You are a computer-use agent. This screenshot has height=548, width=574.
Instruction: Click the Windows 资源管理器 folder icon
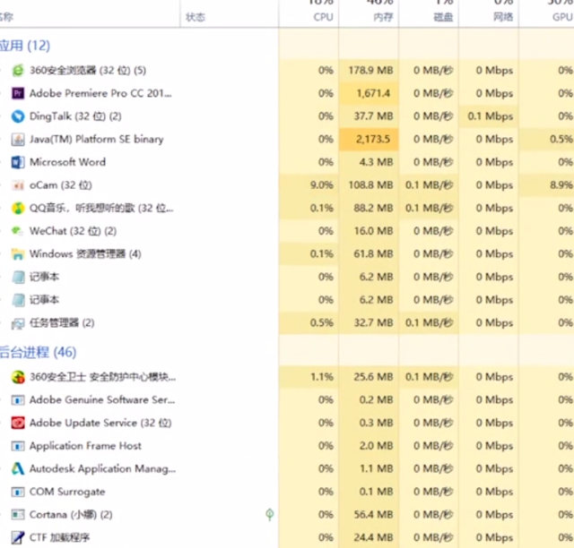coord(18,254)
